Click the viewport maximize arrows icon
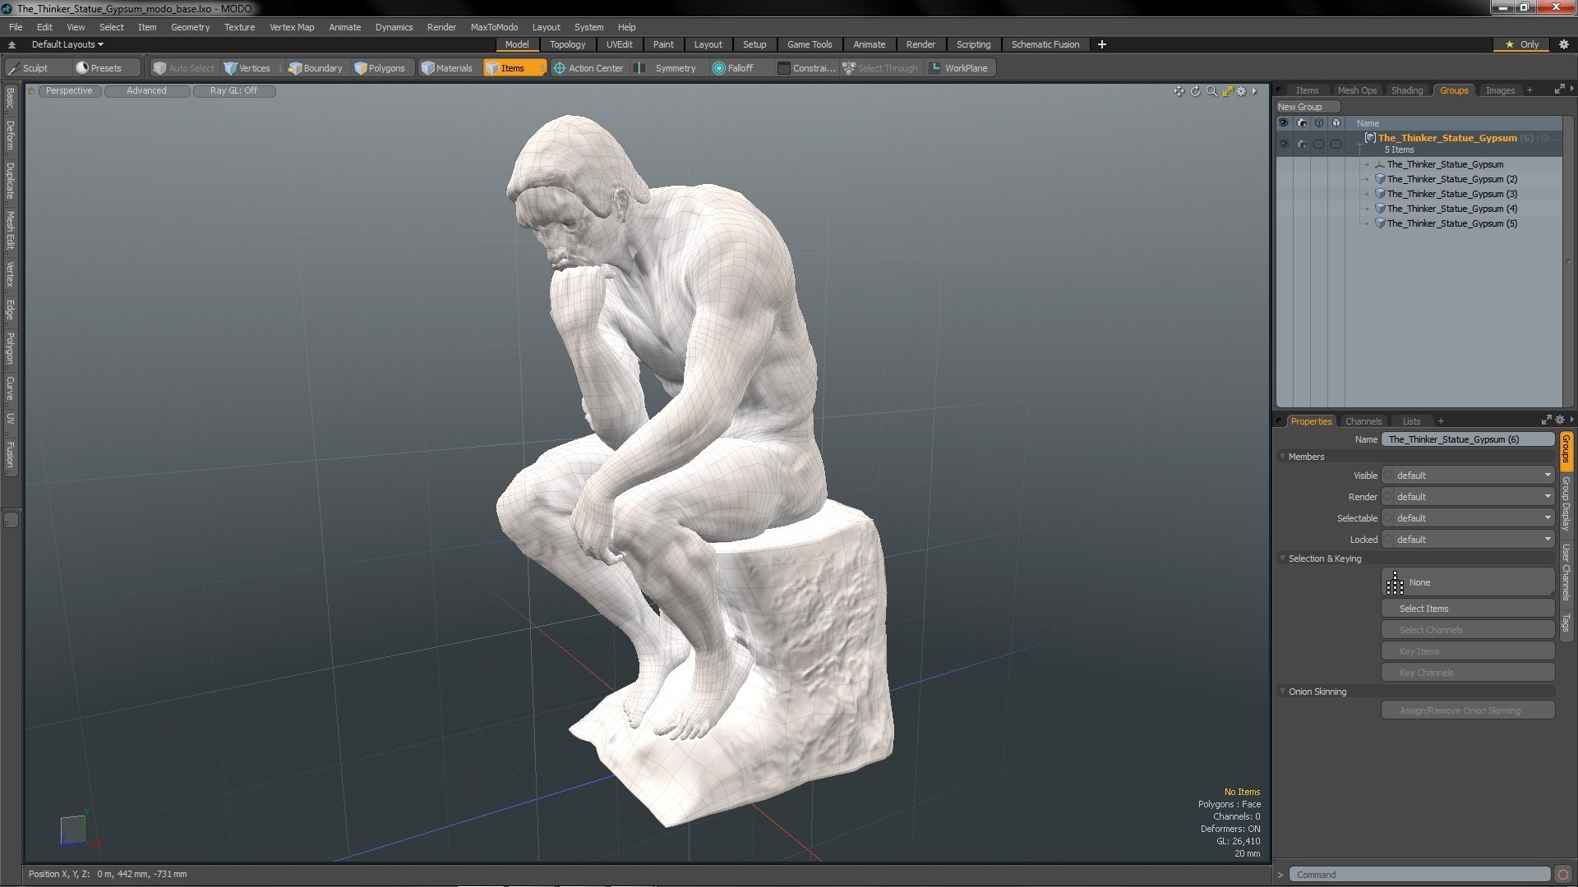1578x887 pixels. tap(1227, 91)
